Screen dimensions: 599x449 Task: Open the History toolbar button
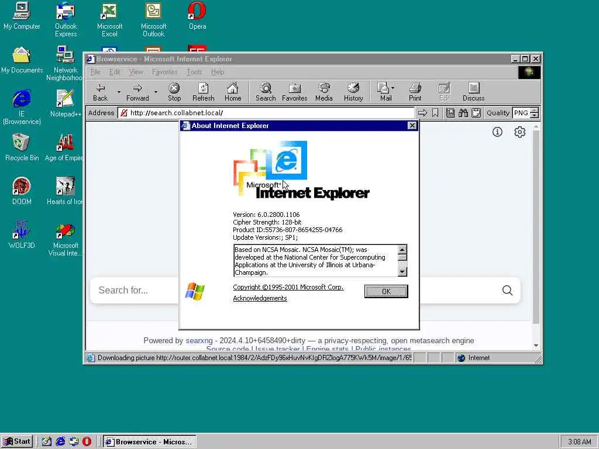point(353,92)
